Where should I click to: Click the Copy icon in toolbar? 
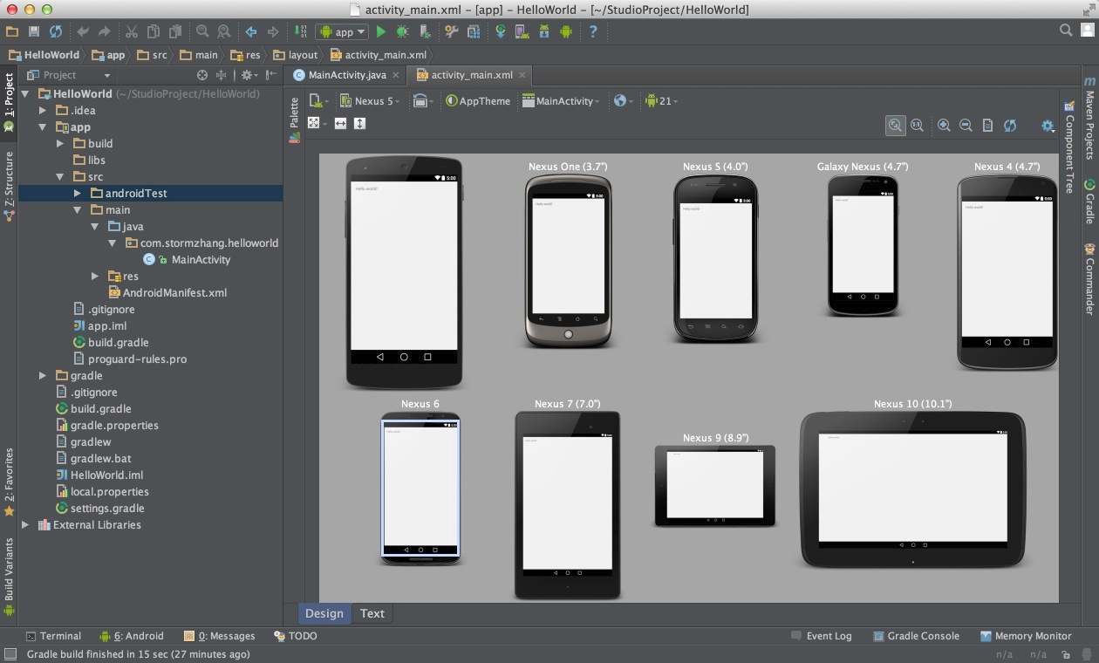coord(154,31)
